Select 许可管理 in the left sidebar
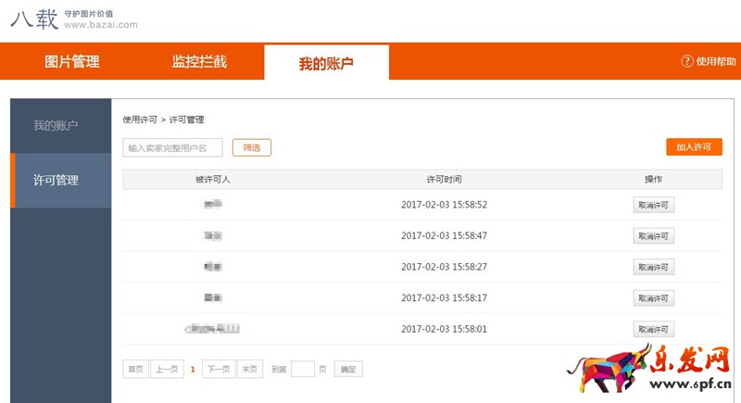The image size is (741, 403). pyautogui.click(x=56, y=181)
